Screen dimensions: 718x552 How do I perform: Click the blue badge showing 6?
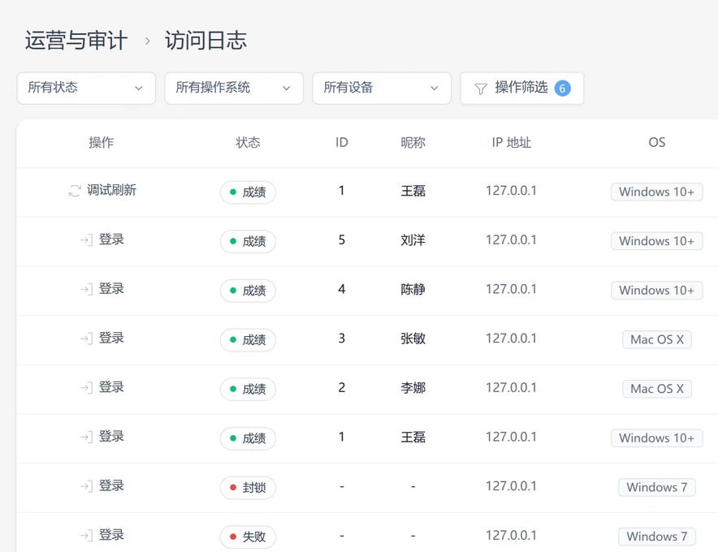[x=562, y=88]
